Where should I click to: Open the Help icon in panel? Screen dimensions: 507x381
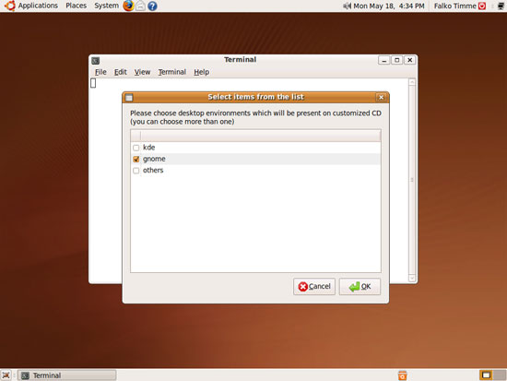click(152, 6)
